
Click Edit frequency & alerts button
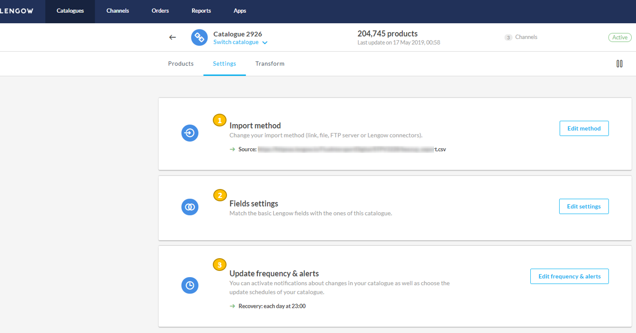569,276
